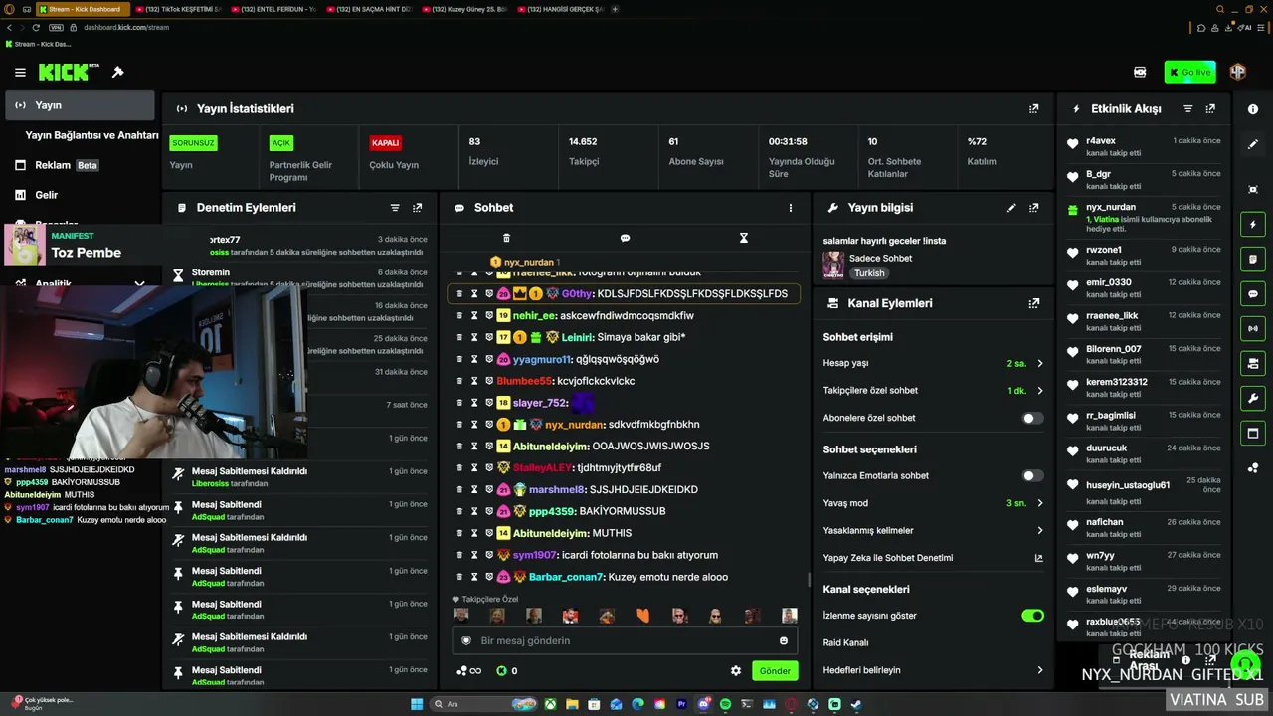Pop out the Denetim Eylemleri panel
The height and width of the screenshot is (716, 1273).
[x=418, y=207]
